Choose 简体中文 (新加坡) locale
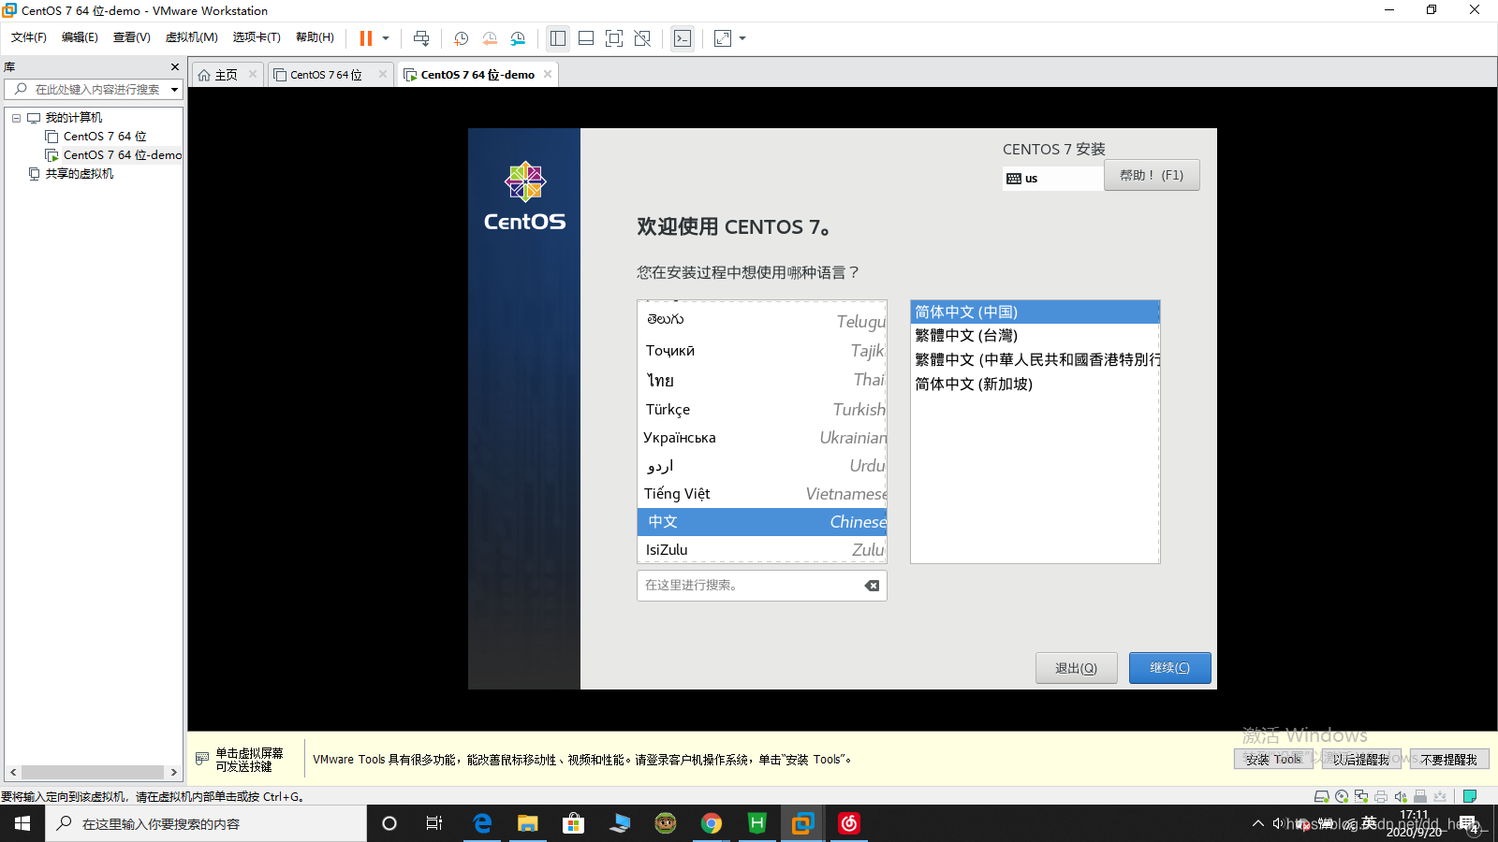The image size is (1498, 842). coord(1035,385)
